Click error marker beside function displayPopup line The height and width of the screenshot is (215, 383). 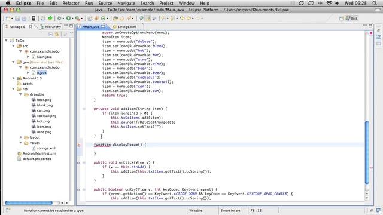pyautogui.click(x=79, y=145)
